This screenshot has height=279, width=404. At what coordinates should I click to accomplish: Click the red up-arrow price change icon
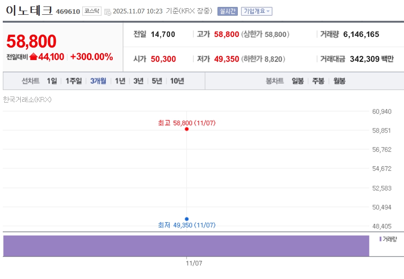33,57
